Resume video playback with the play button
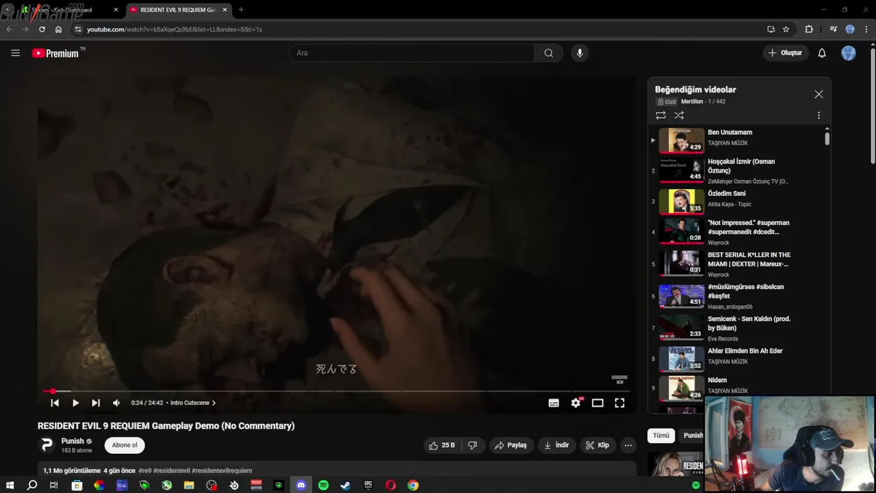Screen dimensions: 876x493 (75, 403)
